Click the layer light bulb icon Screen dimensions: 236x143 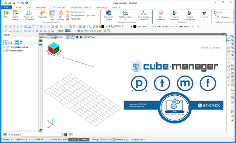pyautogui.click(x=94, y=27)
